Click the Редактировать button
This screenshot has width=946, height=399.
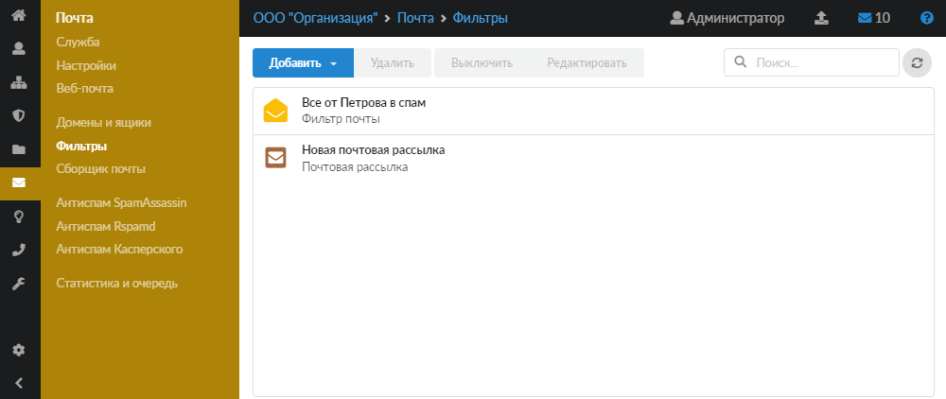[587, 62]
